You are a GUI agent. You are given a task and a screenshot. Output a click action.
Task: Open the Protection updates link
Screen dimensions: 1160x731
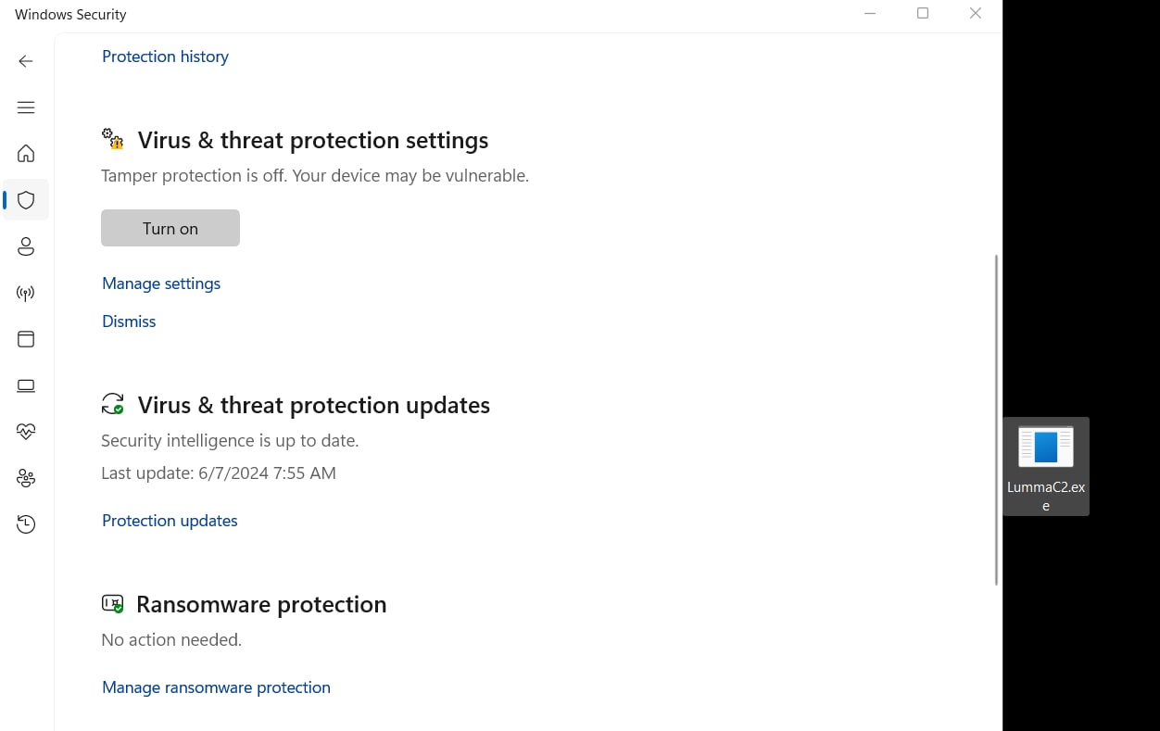[x=170, y=521]
